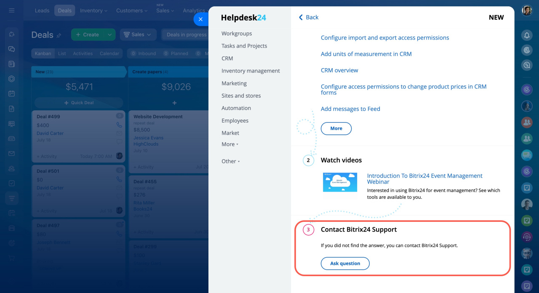Open the hamburger main menu
Screen dimensions: 539x293
coord(11,11)
